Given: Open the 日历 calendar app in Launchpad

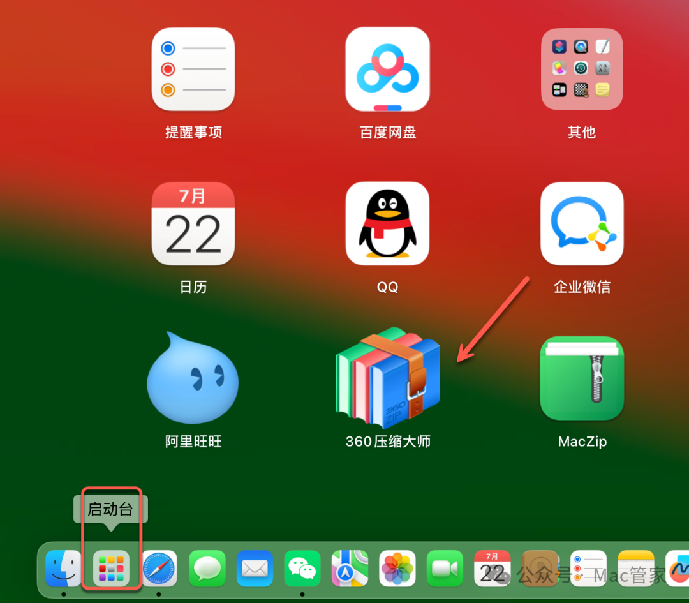Looking at the screenshot, I should pos(193,224).
